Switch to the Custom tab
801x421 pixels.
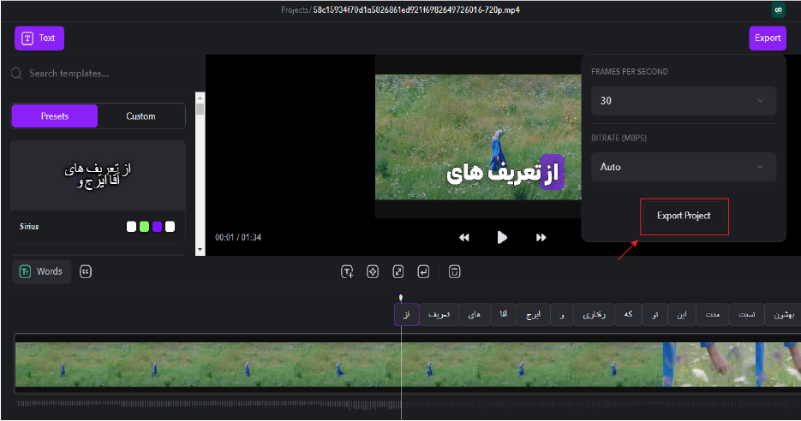[140, 116]
